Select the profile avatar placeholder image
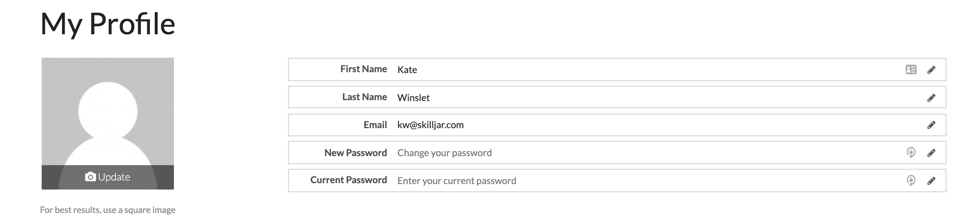 [108, 113]
